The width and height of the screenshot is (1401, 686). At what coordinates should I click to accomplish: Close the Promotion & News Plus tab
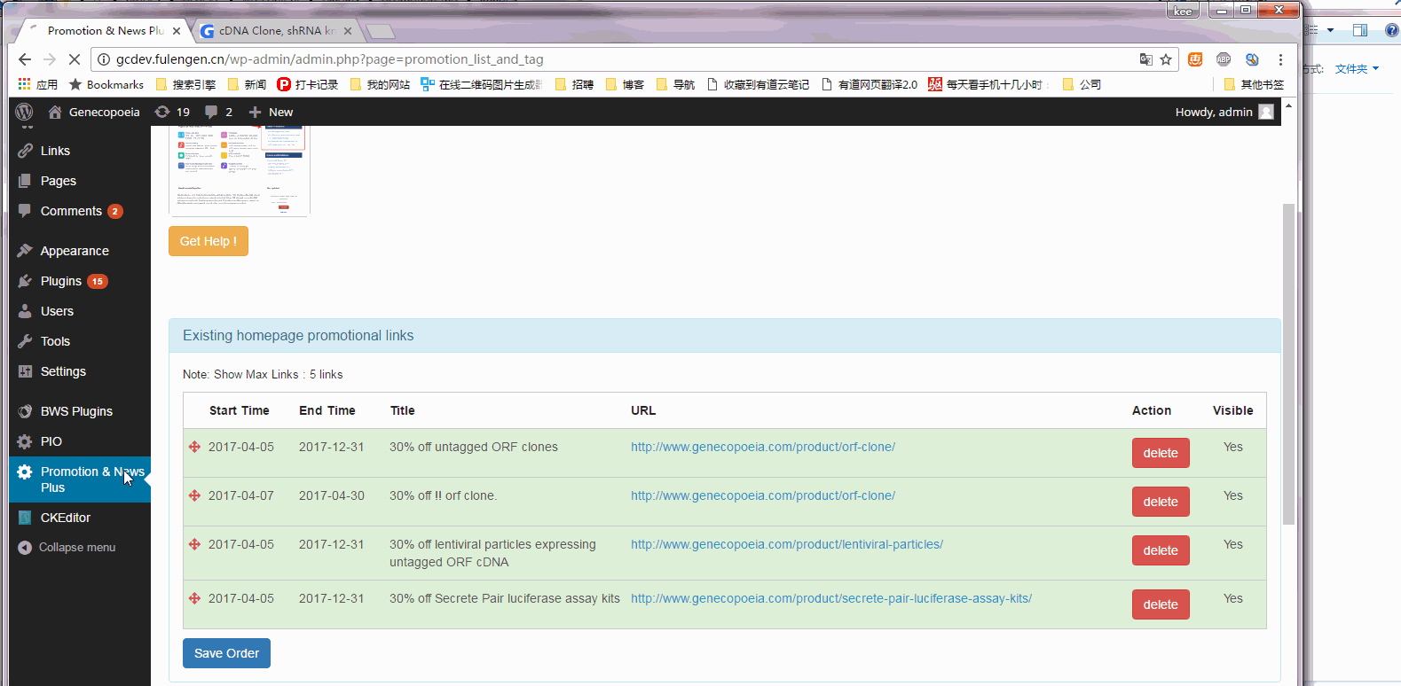coord(177,31)
